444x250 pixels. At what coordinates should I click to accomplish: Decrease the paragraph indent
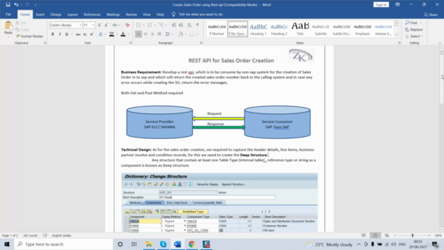point(173,25)
